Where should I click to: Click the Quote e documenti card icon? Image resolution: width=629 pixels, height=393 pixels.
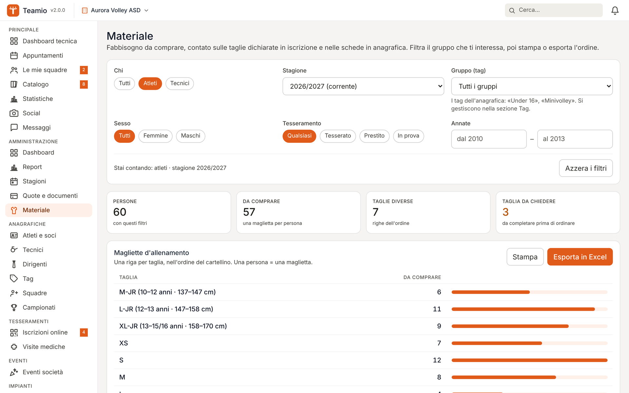[14, 196]
